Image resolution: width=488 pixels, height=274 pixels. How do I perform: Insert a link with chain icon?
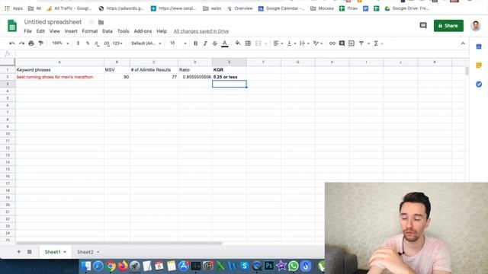point(332,43)
